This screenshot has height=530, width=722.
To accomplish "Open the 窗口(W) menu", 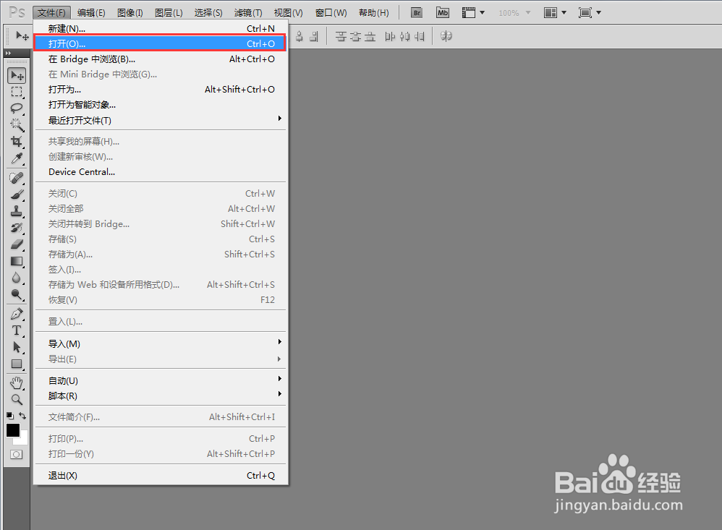I will coord(331,13).
